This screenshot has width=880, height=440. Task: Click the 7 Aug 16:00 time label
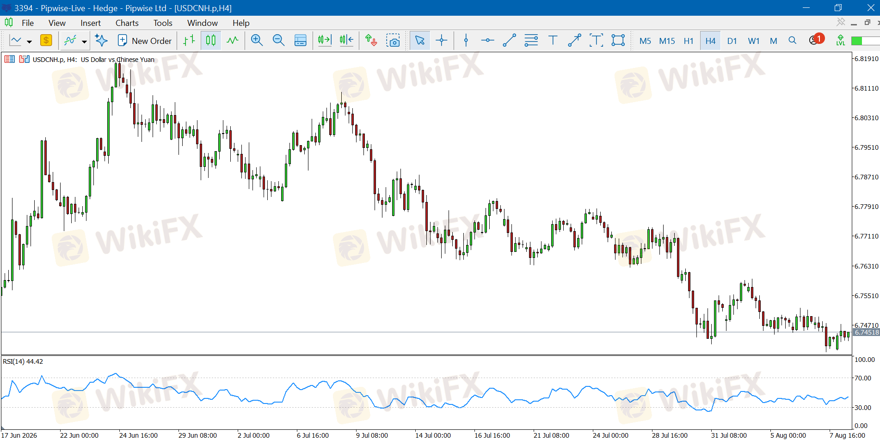point(847,435)
